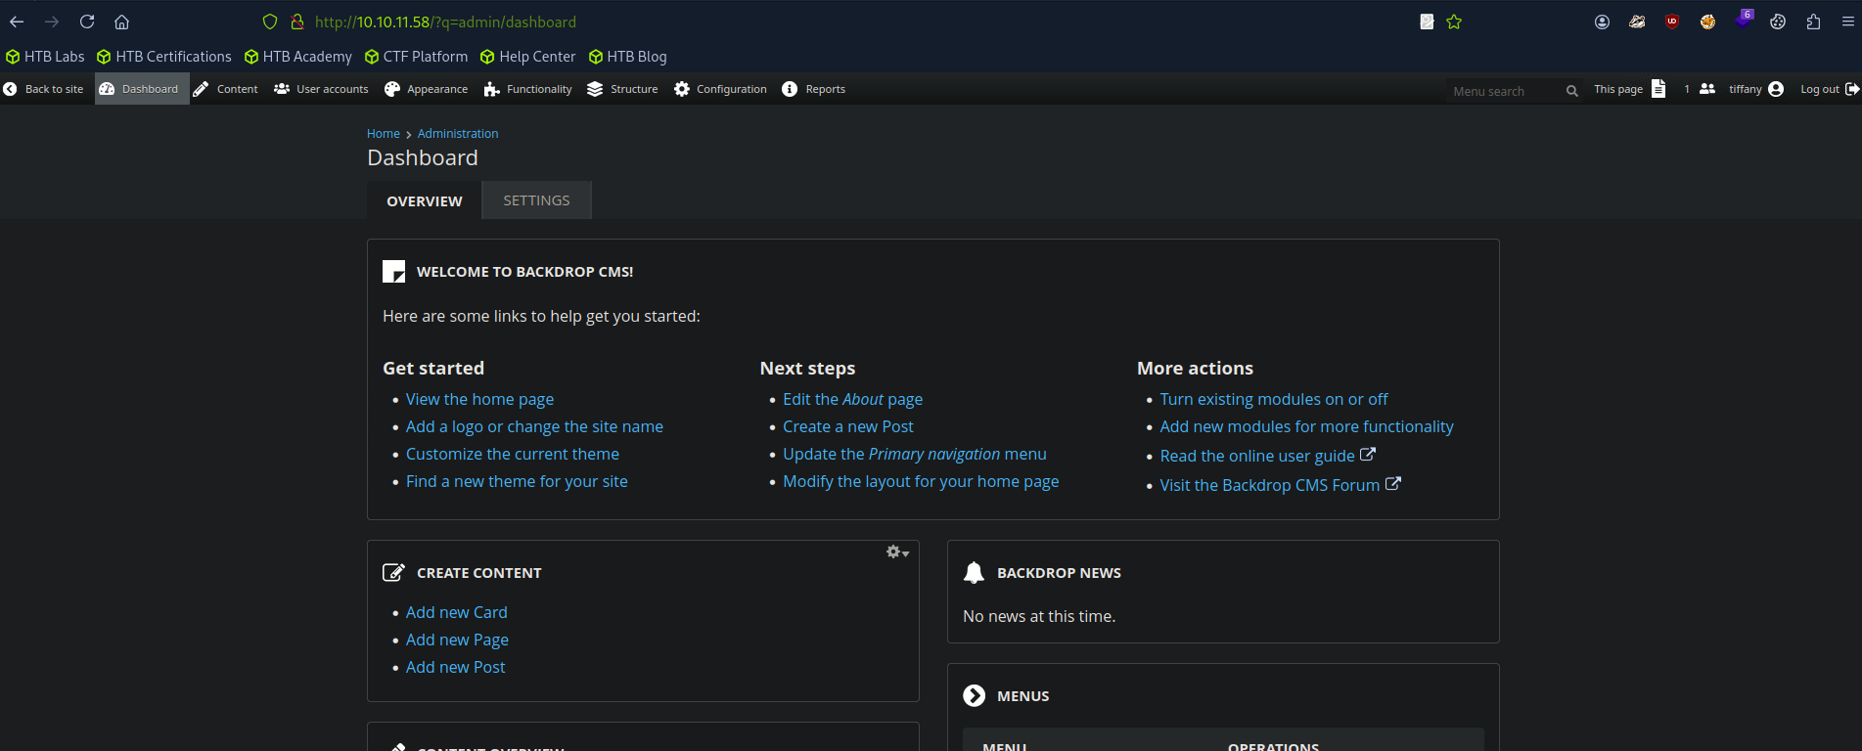1862x751 pixels.
Task: Type in the Menu search field
Action: [x=1502, y=91]
